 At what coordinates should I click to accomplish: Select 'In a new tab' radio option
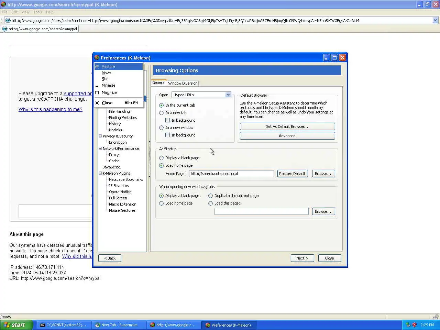tap(161, 113)
